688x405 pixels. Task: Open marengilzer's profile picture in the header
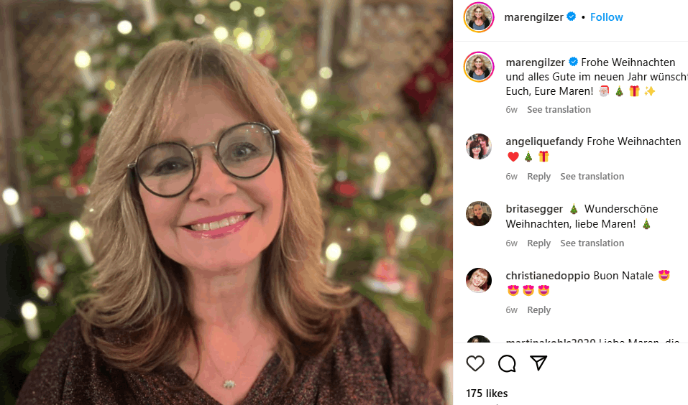pyautogui.click(x=479, y=17)
